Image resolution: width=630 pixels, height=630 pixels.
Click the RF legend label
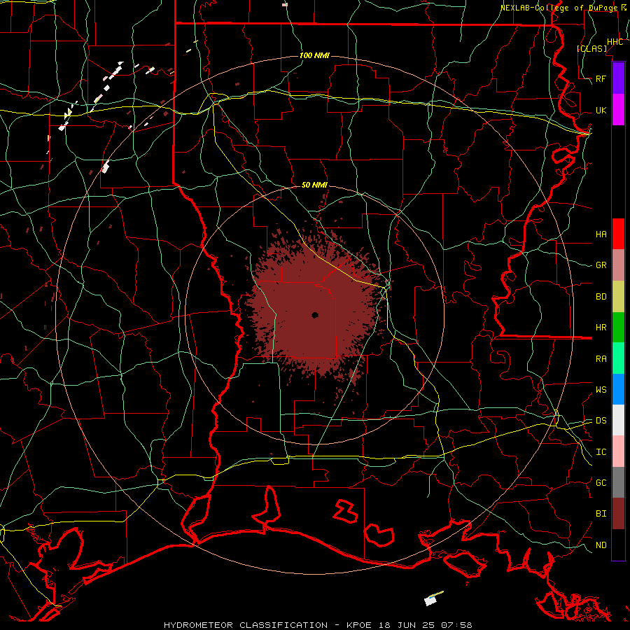pyautogui.click(x=601, y=78)
